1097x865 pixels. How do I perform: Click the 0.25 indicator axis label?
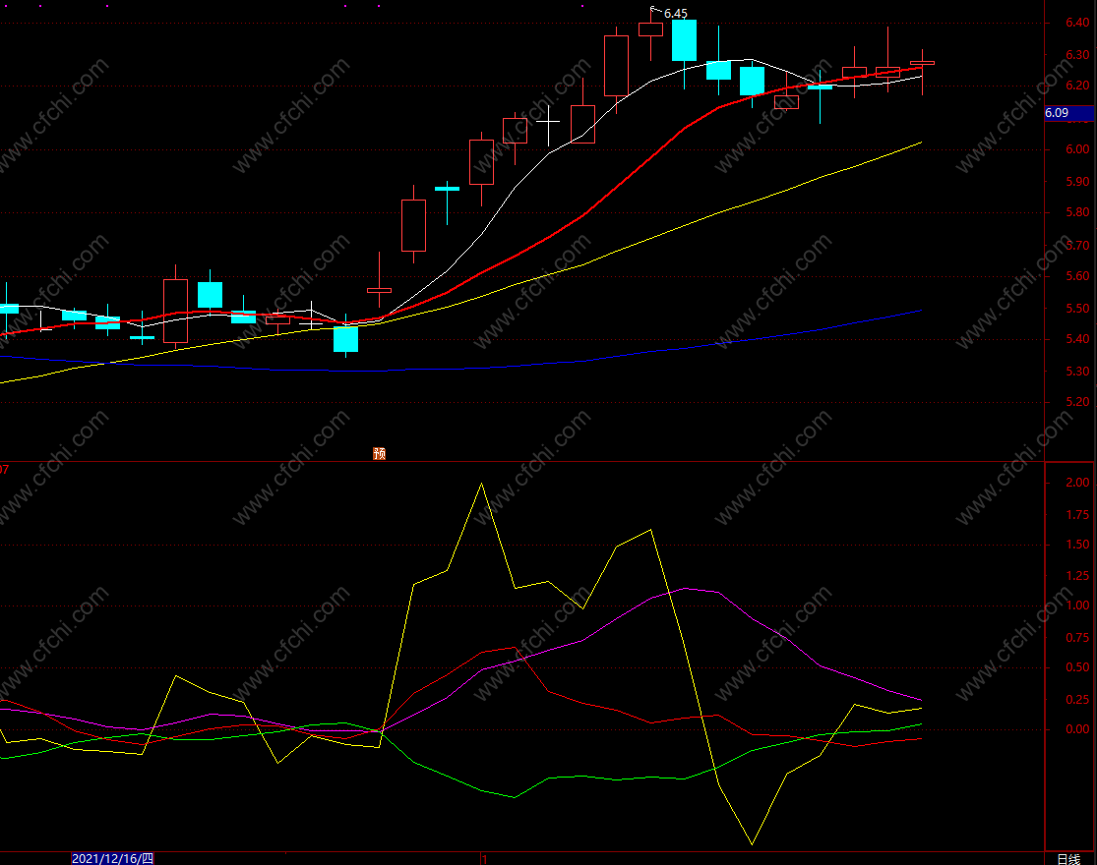[1077, 700]
